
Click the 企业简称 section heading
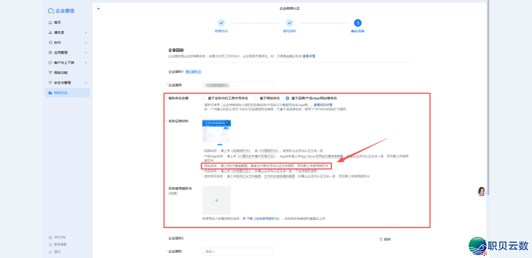pyautogui.click(x=176, y=50)
